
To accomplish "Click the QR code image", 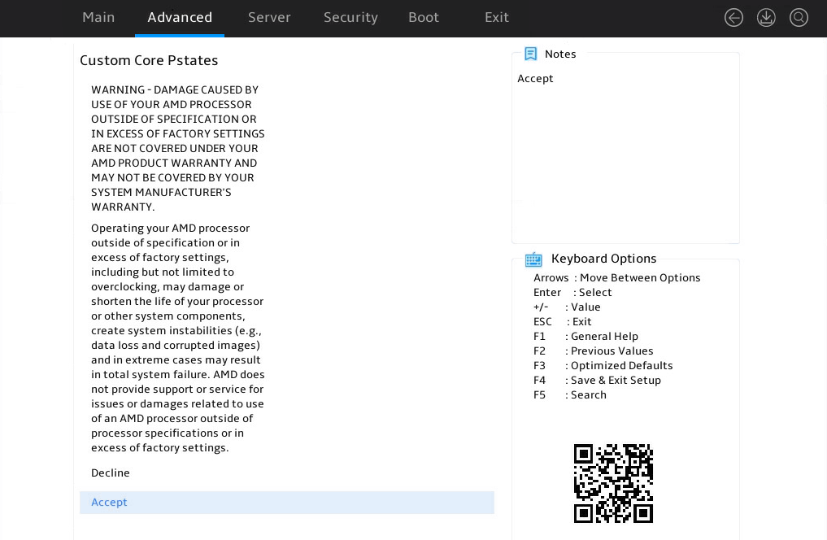I will [x=613, y=484].
